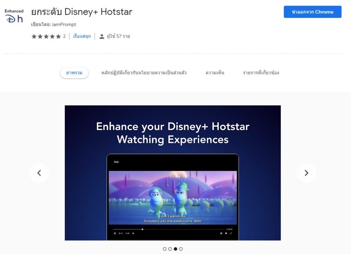Switch to the "ความเห็น" reviews tab
Image resolution: width=351 pixels, height=254 pixels.
click(215, 73)
